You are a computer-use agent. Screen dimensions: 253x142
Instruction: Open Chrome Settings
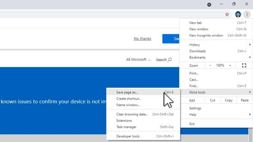pyautogui.click(x=216, y=108)
